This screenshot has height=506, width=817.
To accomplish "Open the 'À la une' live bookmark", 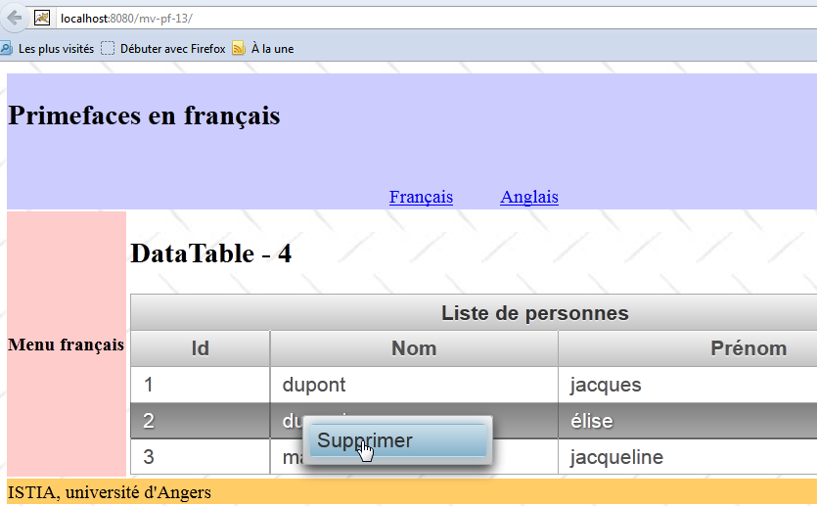I will pos(271,48).
